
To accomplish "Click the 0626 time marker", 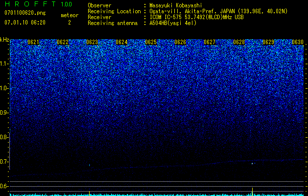I will point(180,42).
